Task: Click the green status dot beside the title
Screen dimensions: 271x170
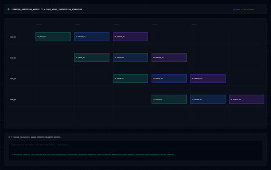Action: tap(9, 9)
